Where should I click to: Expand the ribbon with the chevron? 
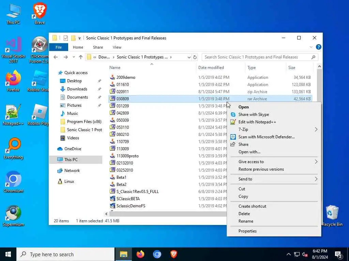(x=311, y=47)
